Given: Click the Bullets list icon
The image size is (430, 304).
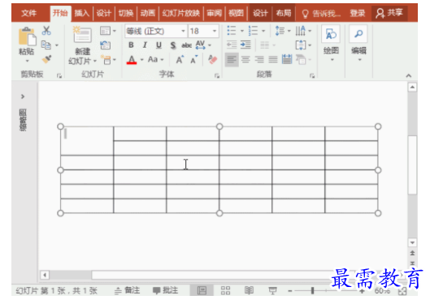Looking at the screenshot, I should [x=232, y=31].
